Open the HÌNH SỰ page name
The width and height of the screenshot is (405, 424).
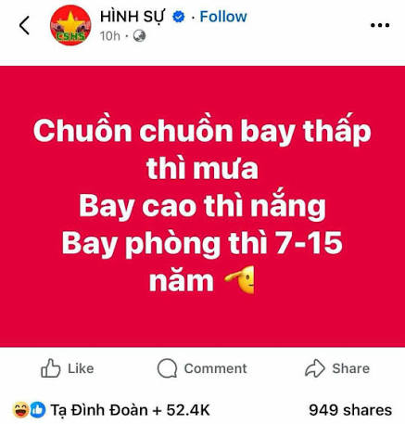point(133,17)
